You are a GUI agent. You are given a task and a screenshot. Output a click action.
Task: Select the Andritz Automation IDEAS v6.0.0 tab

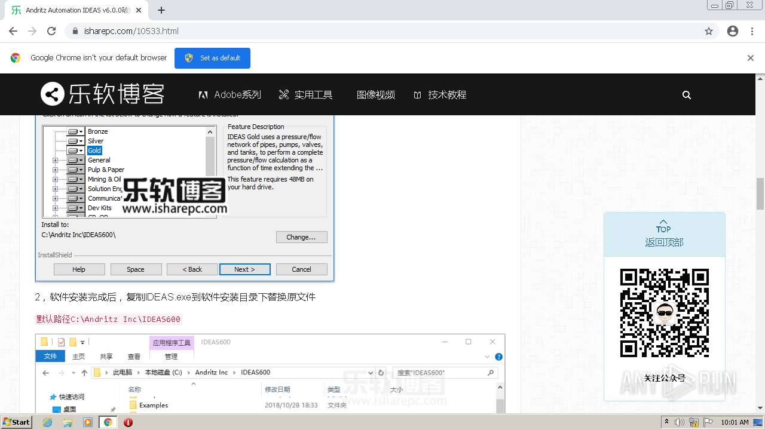[x=76, y=10]
